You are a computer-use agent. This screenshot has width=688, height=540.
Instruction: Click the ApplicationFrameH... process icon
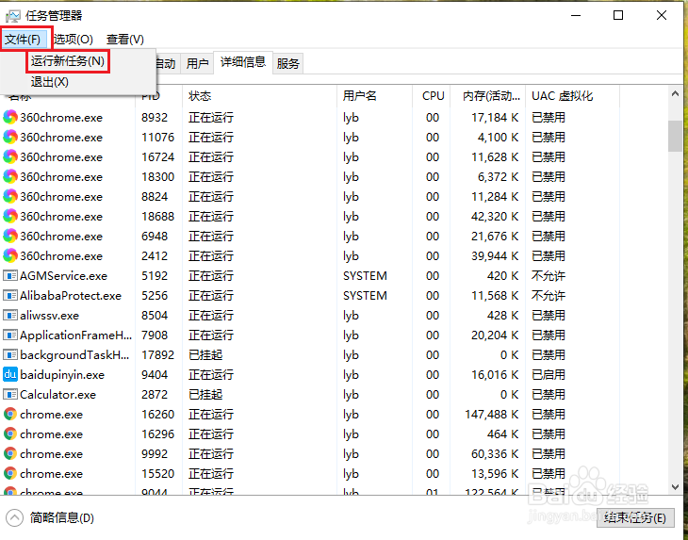10,335
